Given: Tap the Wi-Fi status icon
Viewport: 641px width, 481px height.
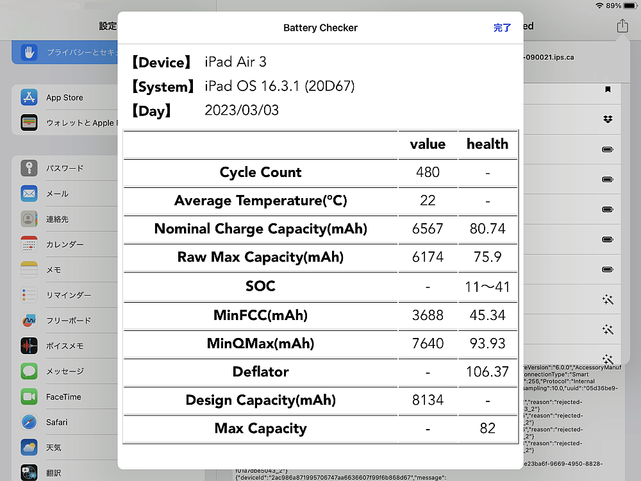Looking at the screenshot, I should tap(600, 5).
